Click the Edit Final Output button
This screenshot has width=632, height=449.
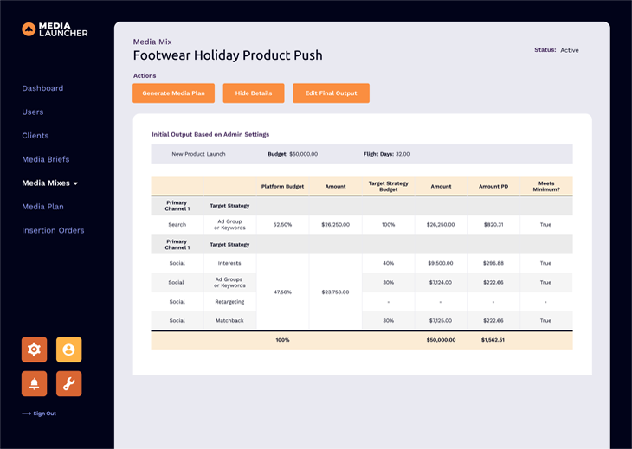(x=331, y=93)
